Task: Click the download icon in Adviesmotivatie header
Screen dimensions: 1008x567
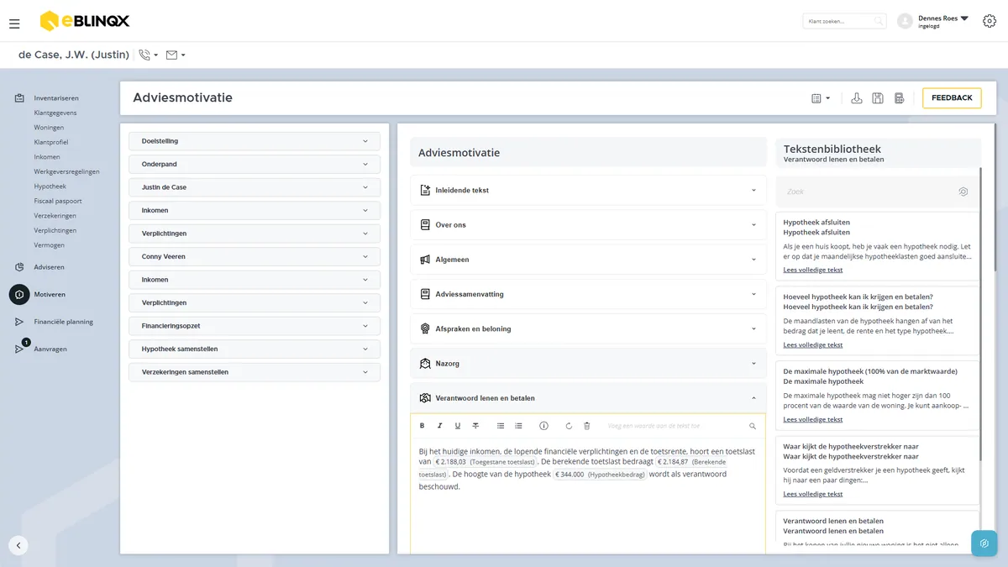Action: tap(857, 98)
